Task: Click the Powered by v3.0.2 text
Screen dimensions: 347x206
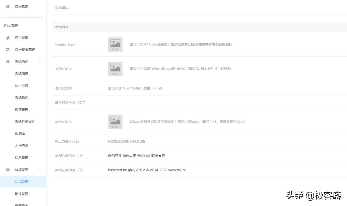Action: point(147,170)
